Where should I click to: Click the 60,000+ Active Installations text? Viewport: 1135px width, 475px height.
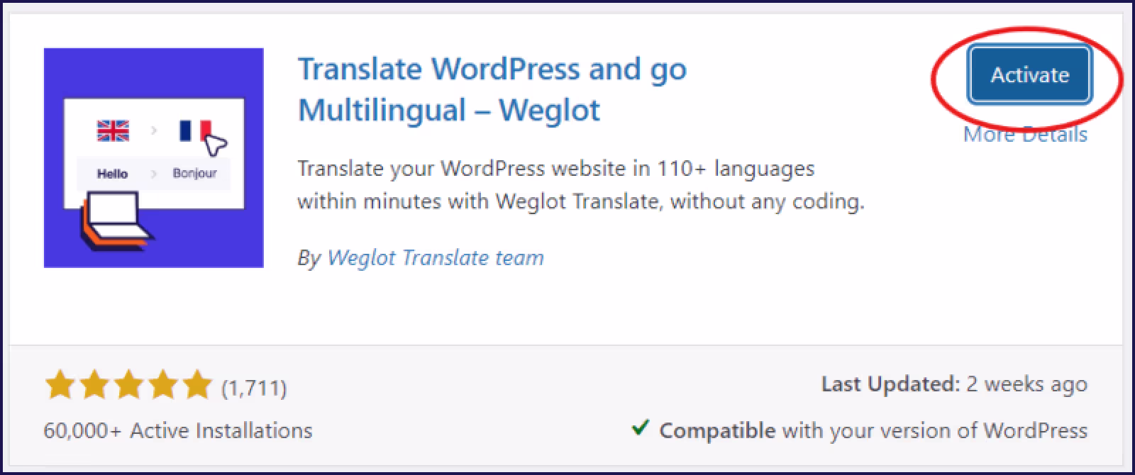(x=178, y=430)
